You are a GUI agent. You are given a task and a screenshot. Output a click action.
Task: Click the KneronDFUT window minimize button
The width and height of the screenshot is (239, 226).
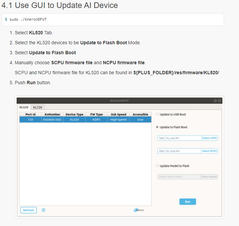(x=215, y=101)
